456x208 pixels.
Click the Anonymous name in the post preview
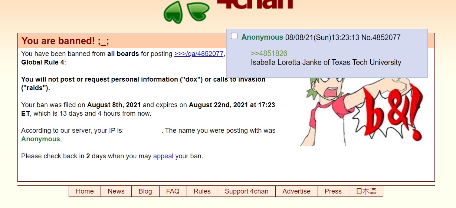262,37
